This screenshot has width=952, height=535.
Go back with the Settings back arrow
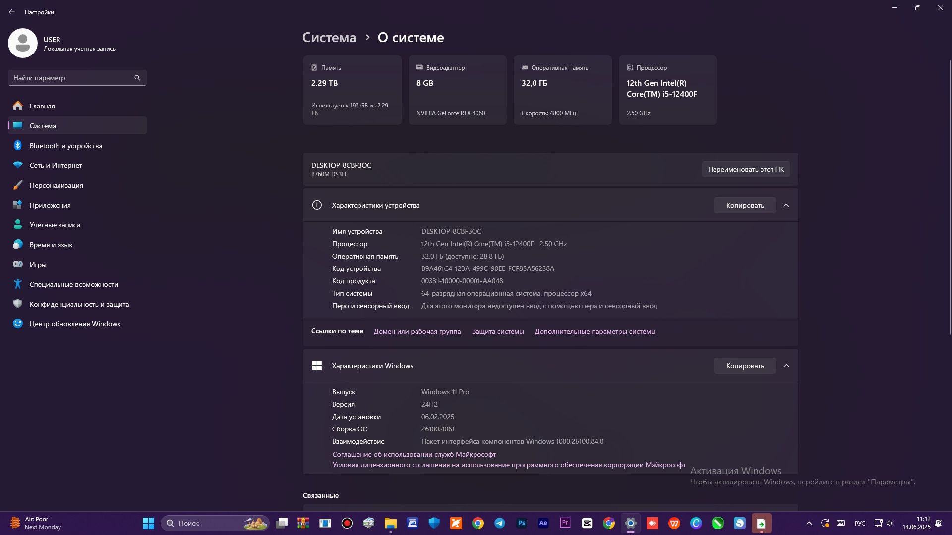pos(12,12)
